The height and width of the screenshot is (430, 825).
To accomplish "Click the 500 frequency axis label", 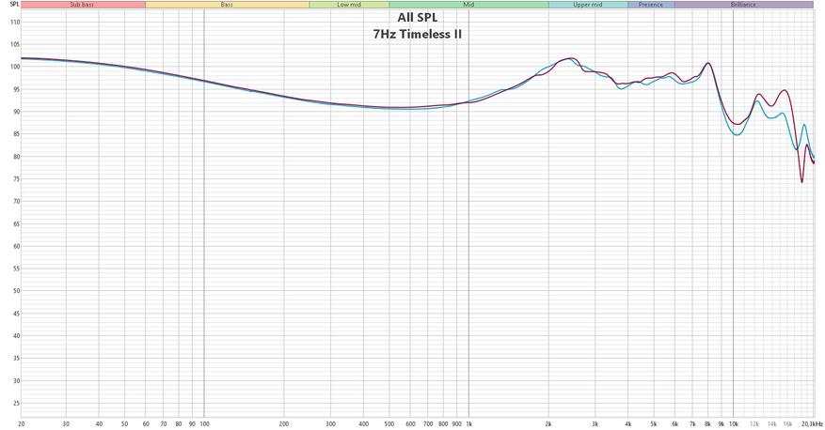I will click(x=389, y=423).
